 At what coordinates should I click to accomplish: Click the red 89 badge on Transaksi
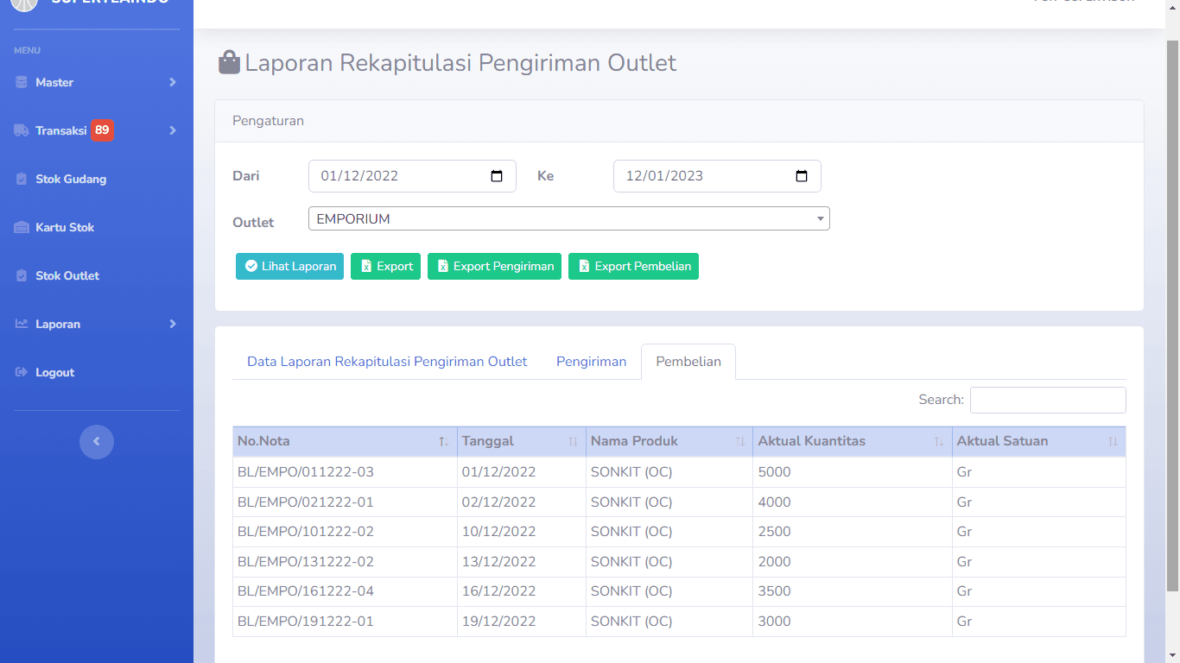102,130
